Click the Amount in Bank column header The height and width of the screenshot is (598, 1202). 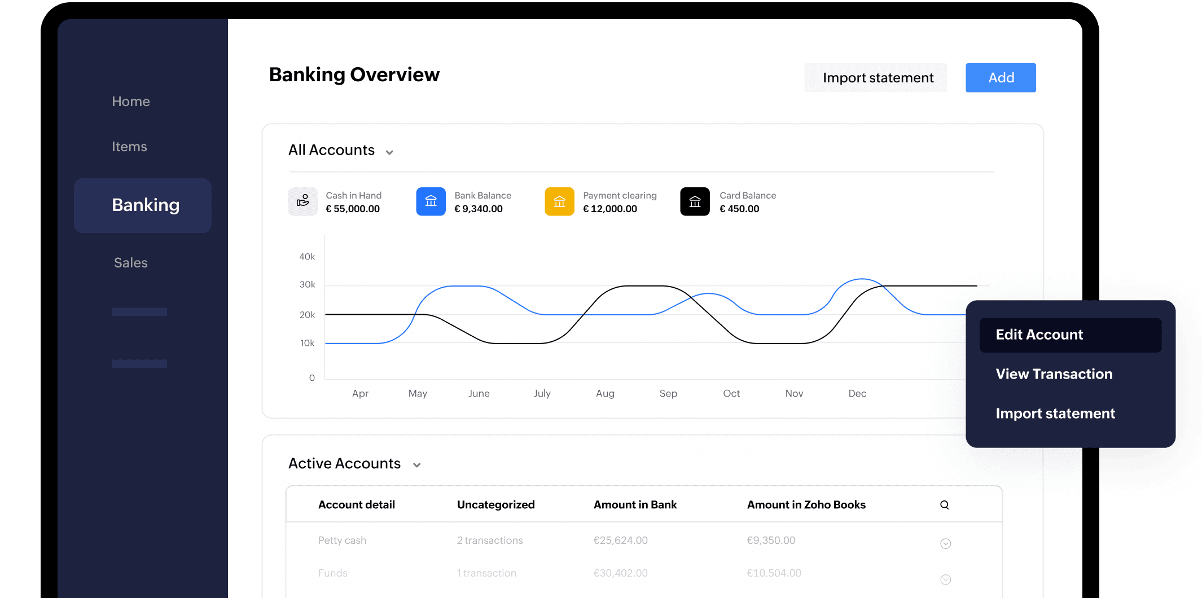(635, 505)
